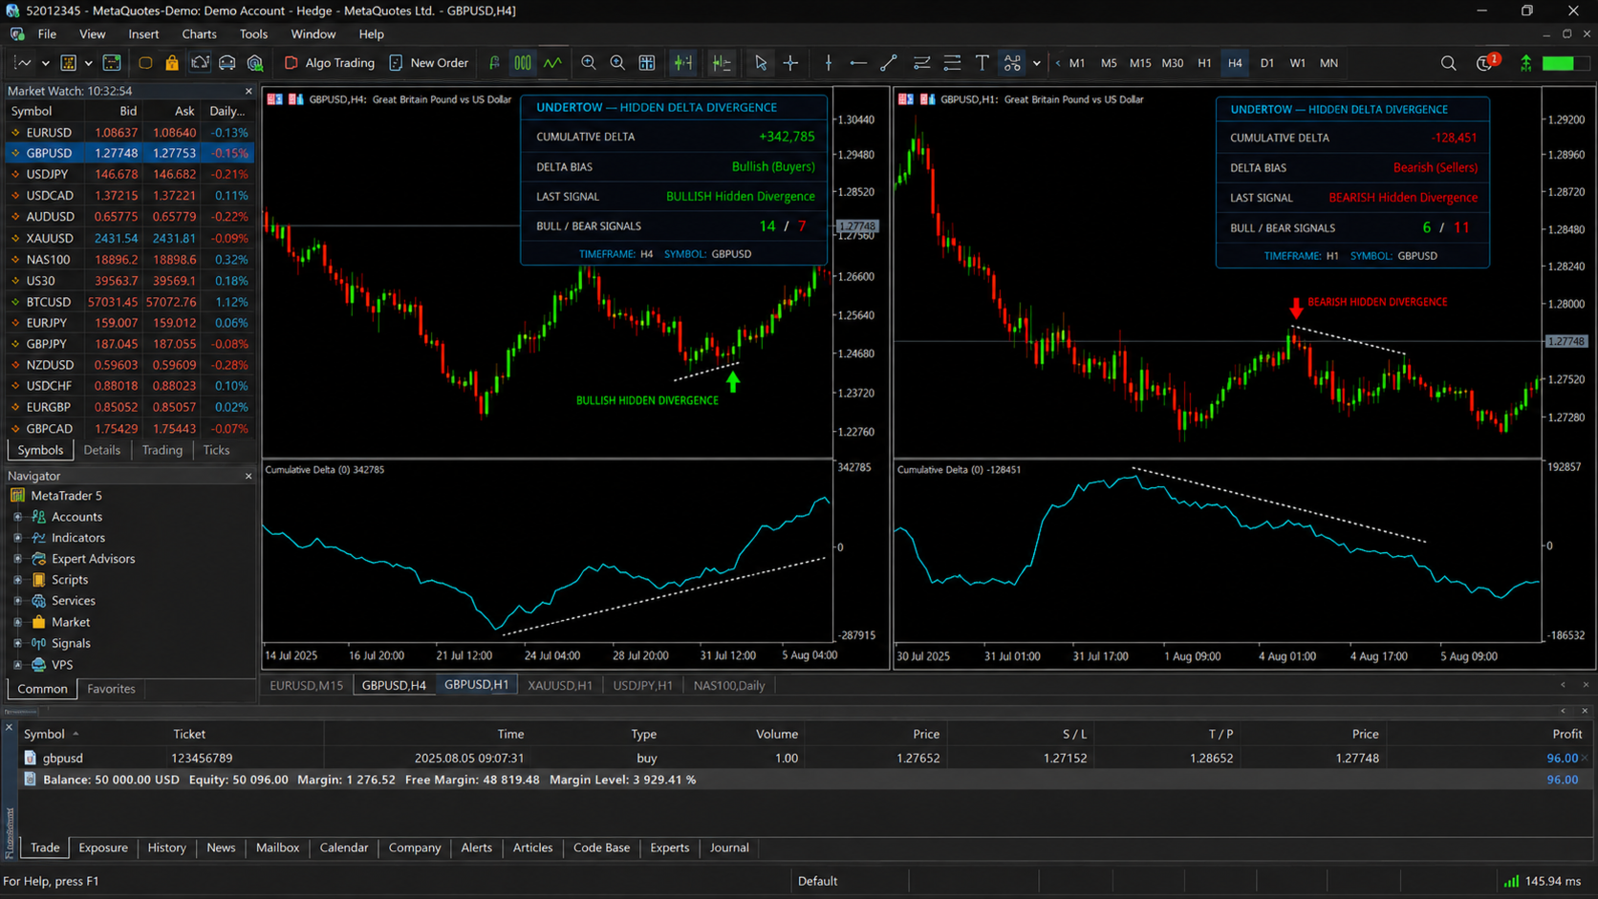The height and width of the screenshot is (899, 1598).
Task: Select the equidistant channel tool
Action: click(921, 63)
